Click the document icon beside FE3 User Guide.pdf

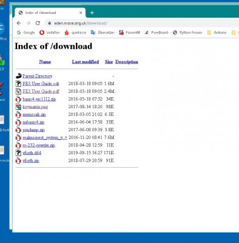click(18, 91)
